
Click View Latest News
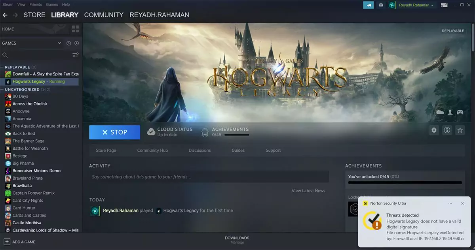pyautogui.click(x=308, y=191)
